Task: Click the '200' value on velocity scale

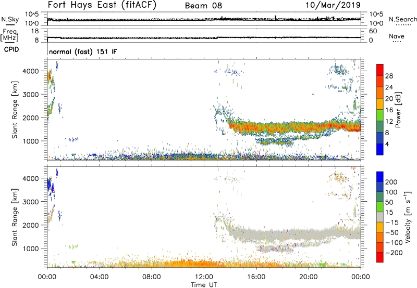Action: 391,182
